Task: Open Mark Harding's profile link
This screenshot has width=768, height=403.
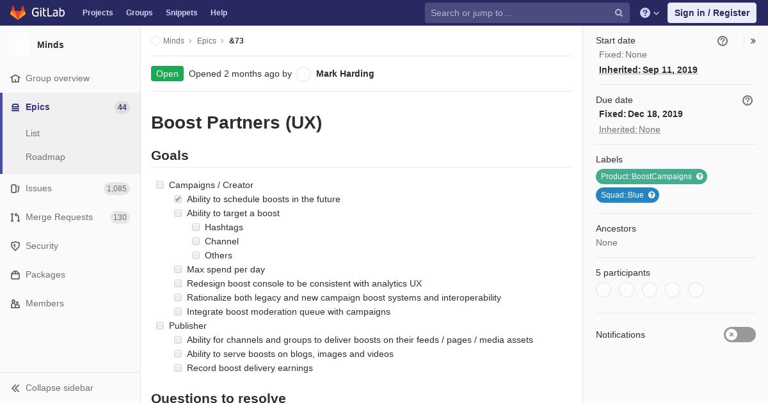Action: coord(345,74)
